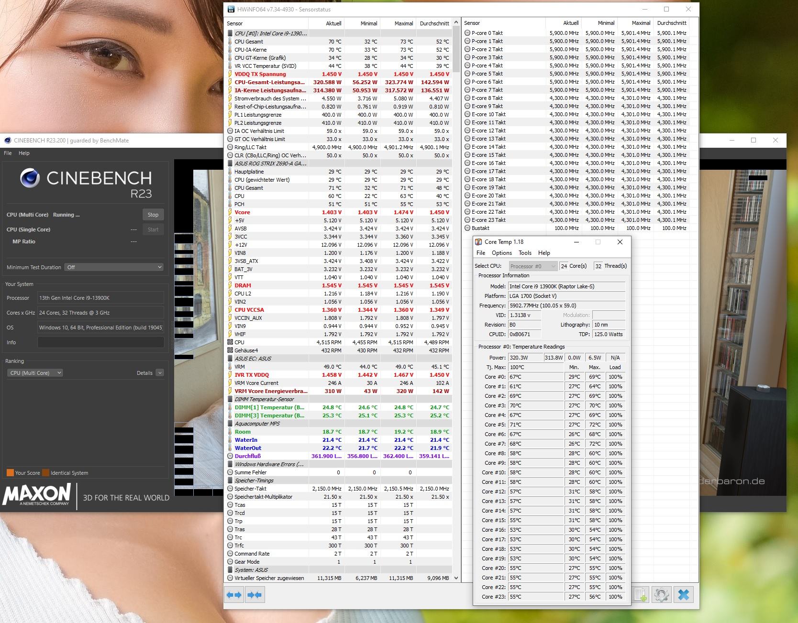Click lightning icon beside BAT_3V row
The height and width of the screenshot is (623, 798).
click(x=230, y=269)
